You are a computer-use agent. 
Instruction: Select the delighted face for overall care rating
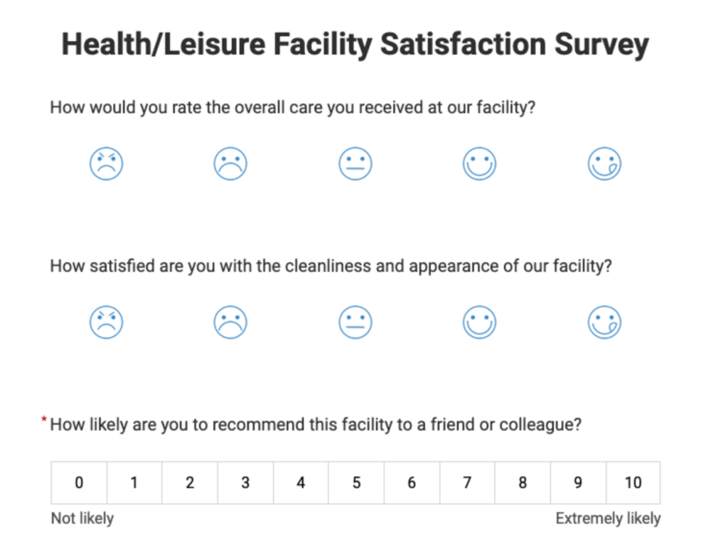click(604, 163)
